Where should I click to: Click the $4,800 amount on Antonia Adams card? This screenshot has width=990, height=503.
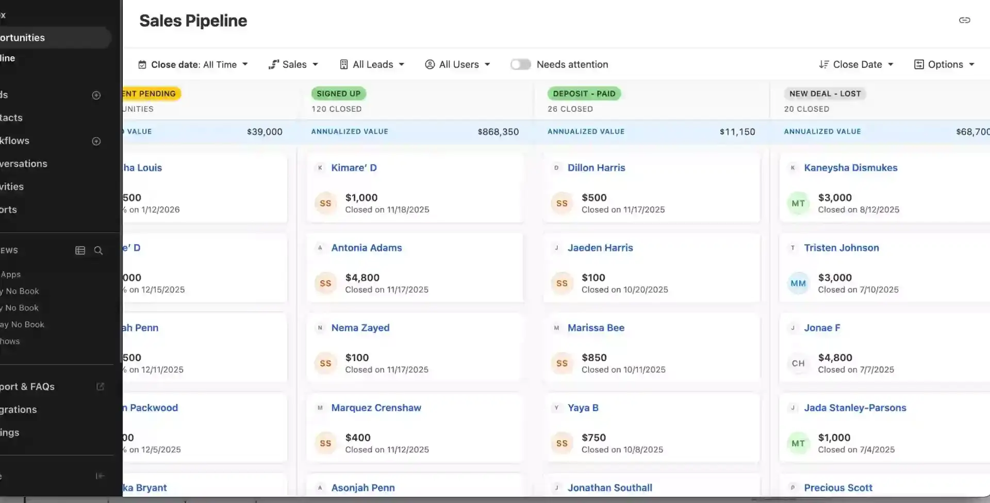[x=362, y=278]
